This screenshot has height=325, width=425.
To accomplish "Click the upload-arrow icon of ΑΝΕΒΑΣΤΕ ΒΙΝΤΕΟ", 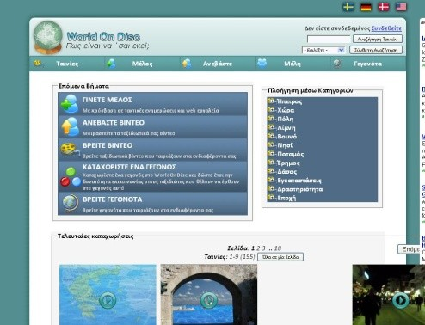I will point(70,126).
